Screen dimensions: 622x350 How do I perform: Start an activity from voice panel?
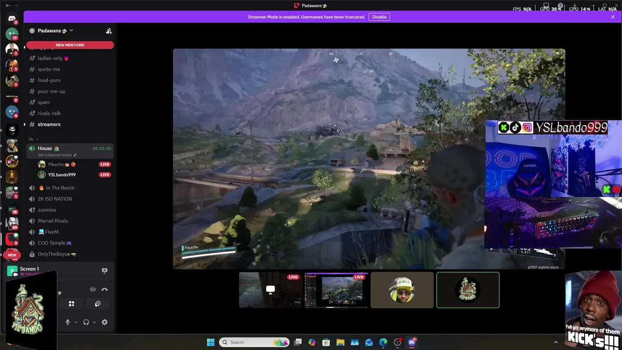[x=71, y=303]
